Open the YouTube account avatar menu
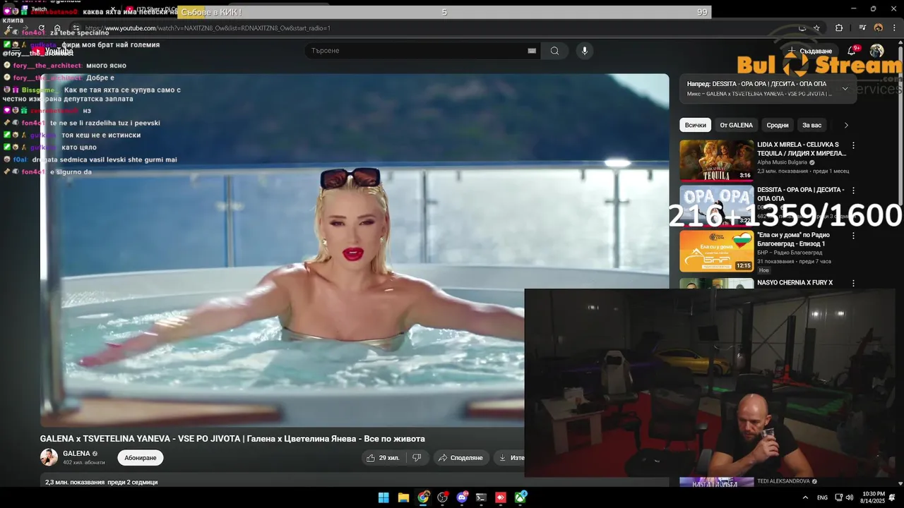 (x=876, y=51)
